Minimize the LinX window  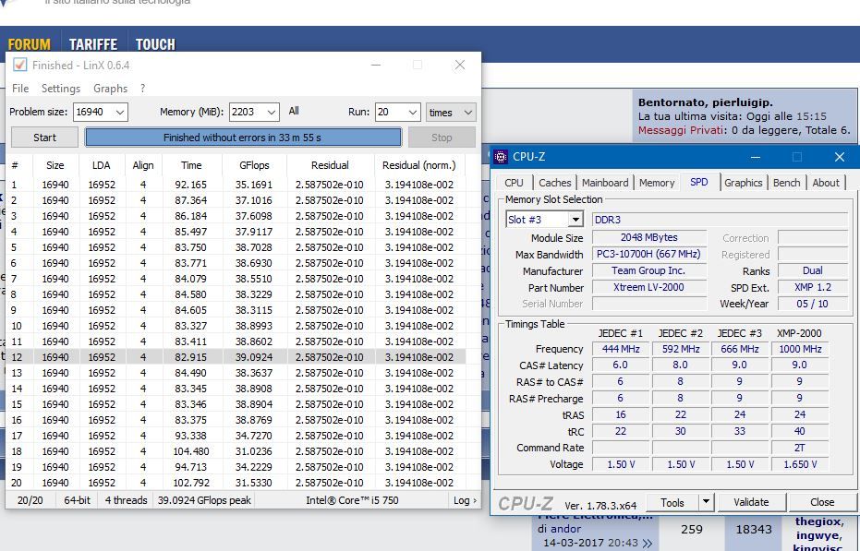click(376, 65)
